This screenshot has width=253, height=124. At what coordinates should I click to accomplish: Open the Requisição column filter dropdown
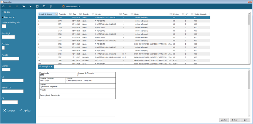point(70,14)
